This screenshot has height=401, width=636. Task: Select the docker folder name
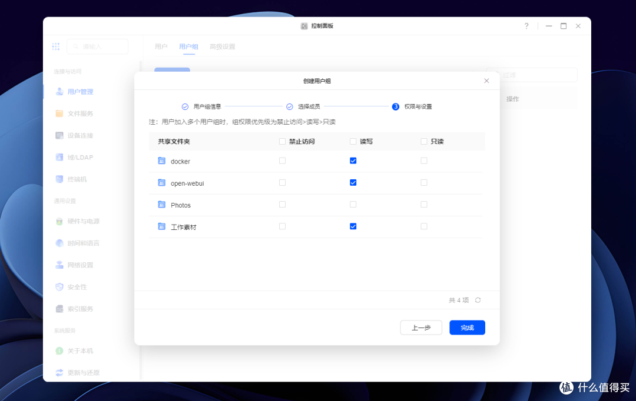(x=181, y=161)
